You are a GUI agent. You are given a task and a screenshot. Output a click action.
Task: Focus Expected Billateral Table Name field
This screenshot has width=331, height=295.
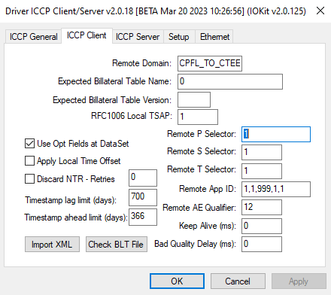click(x=230, y=81)
